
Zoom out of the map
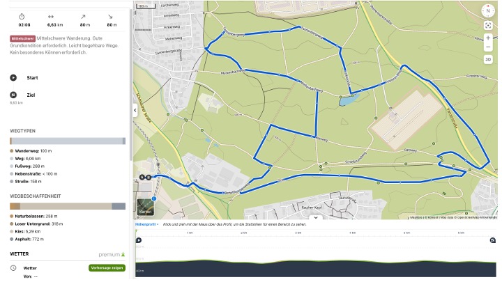coord(488,47)
